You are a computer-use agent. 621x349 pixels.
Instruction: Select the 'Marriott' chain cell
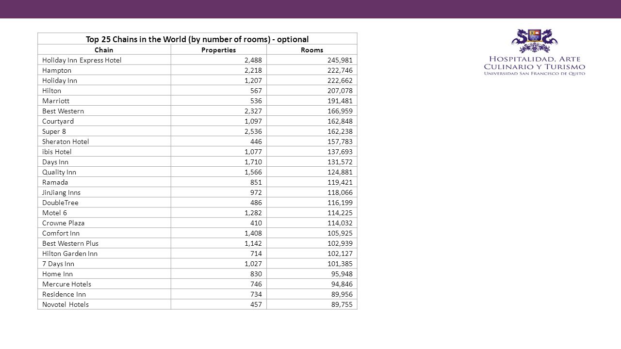click(104, 101)
